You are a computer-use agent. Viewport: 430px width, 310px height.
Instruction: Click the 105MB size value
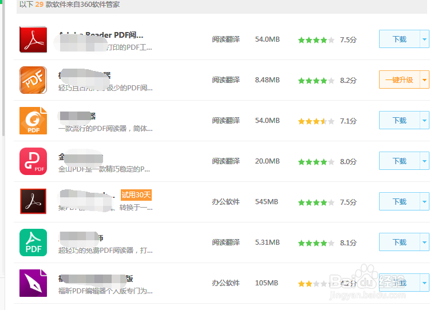[266, 283]
